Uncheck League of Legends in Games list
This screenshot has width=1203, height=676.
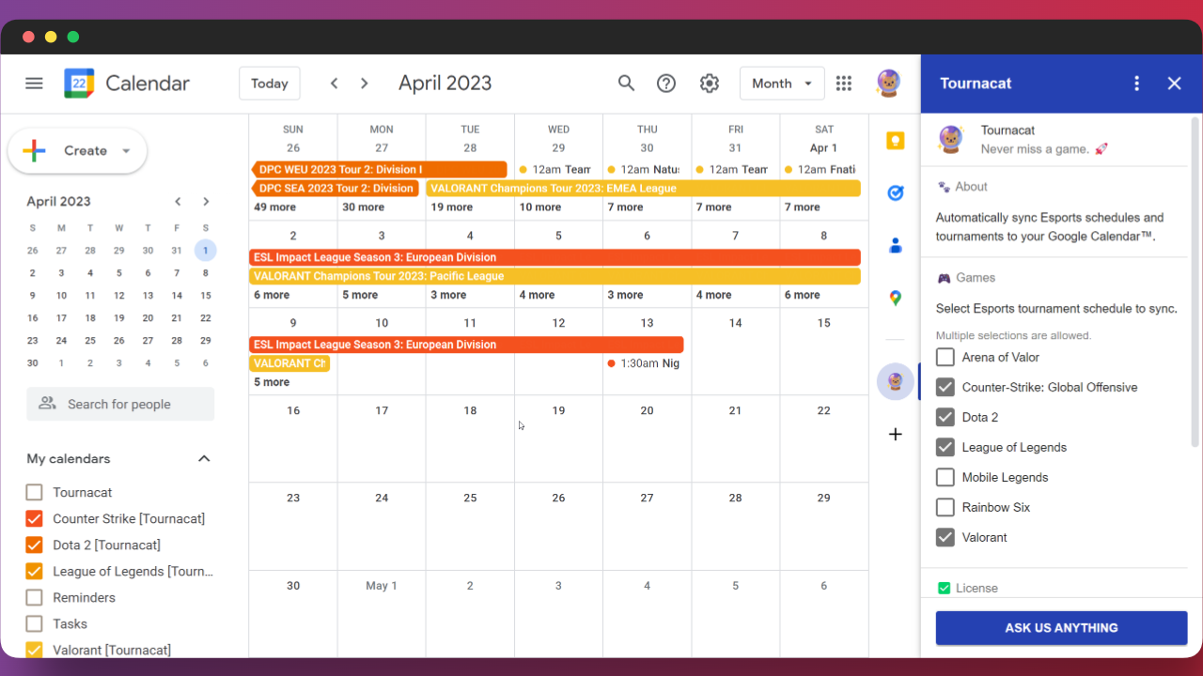click(945, 448)
